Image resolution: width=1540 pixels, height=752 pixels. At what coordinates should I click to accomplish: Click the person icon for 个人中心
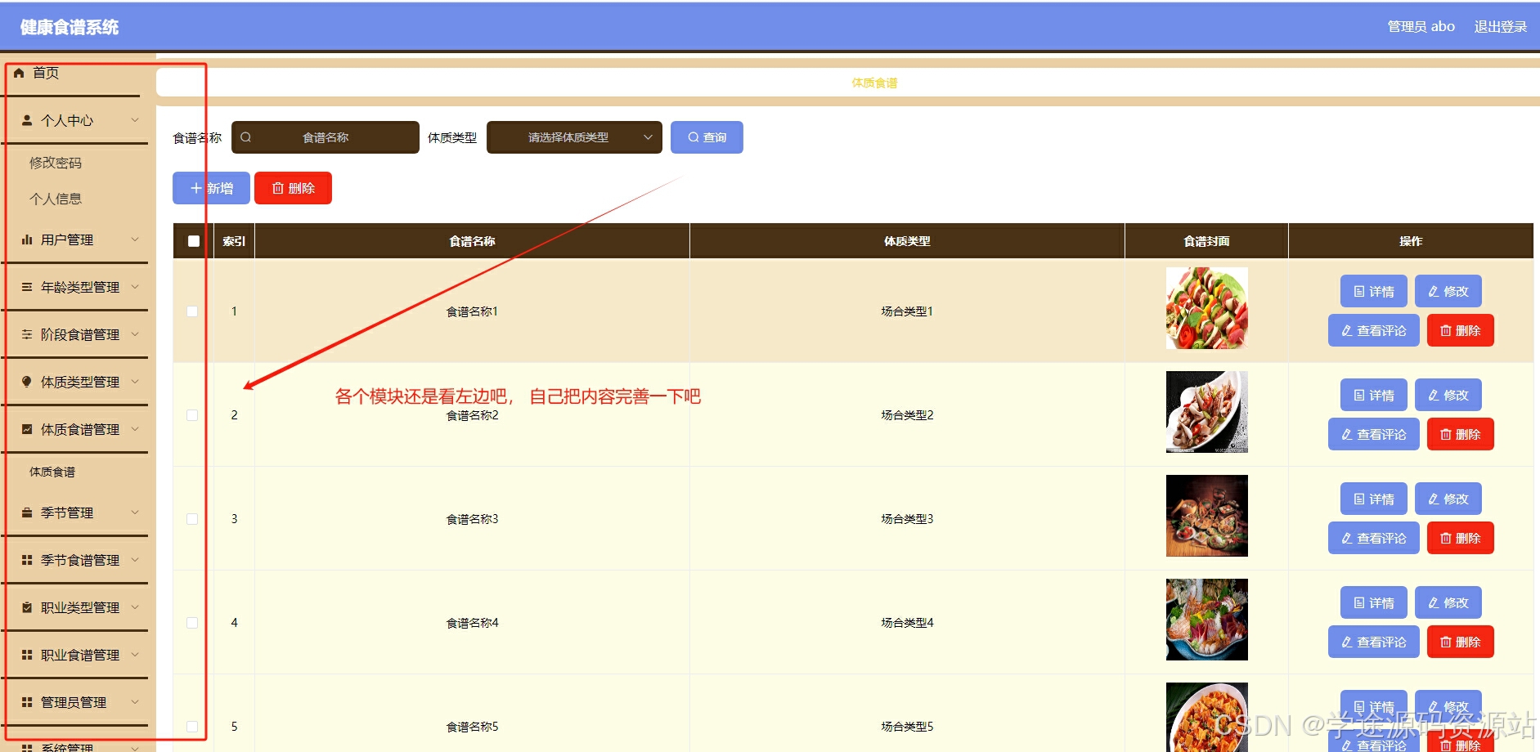click(27, 120)
